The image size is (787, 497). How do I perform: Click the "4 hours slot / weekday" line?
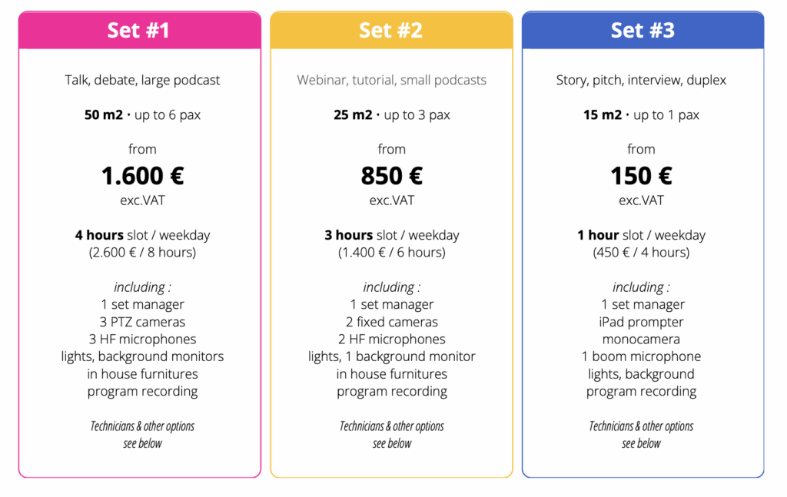tap(142, 235)
